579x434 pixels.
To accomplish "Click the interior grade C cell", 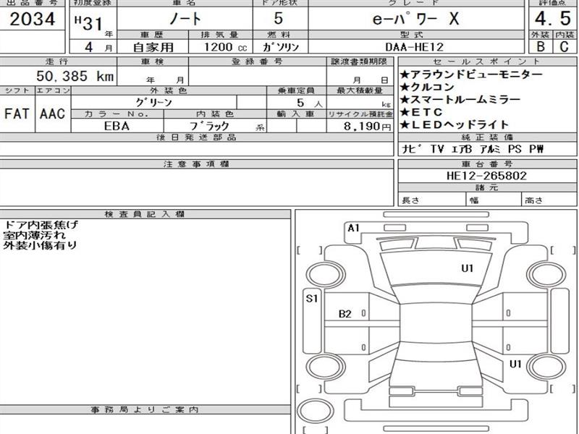I will pos(564,48).
